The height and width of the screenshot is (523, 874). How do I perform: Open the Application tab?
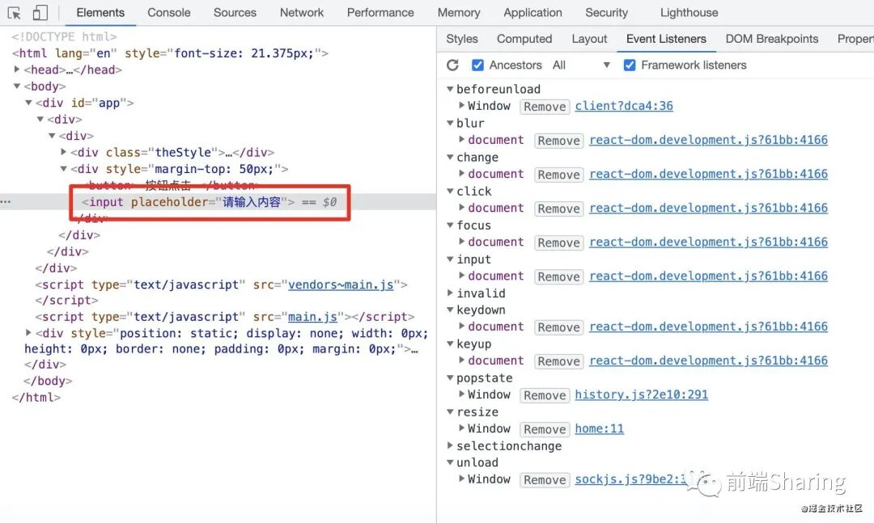532,12
